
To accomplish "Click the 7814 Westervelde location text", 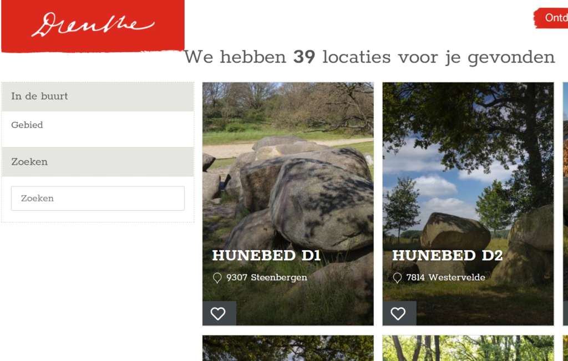I will point(445,277).
